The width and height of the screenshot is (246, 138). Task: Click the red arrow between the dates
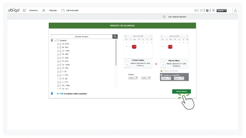pyautogui.click(x=156, y=64)
